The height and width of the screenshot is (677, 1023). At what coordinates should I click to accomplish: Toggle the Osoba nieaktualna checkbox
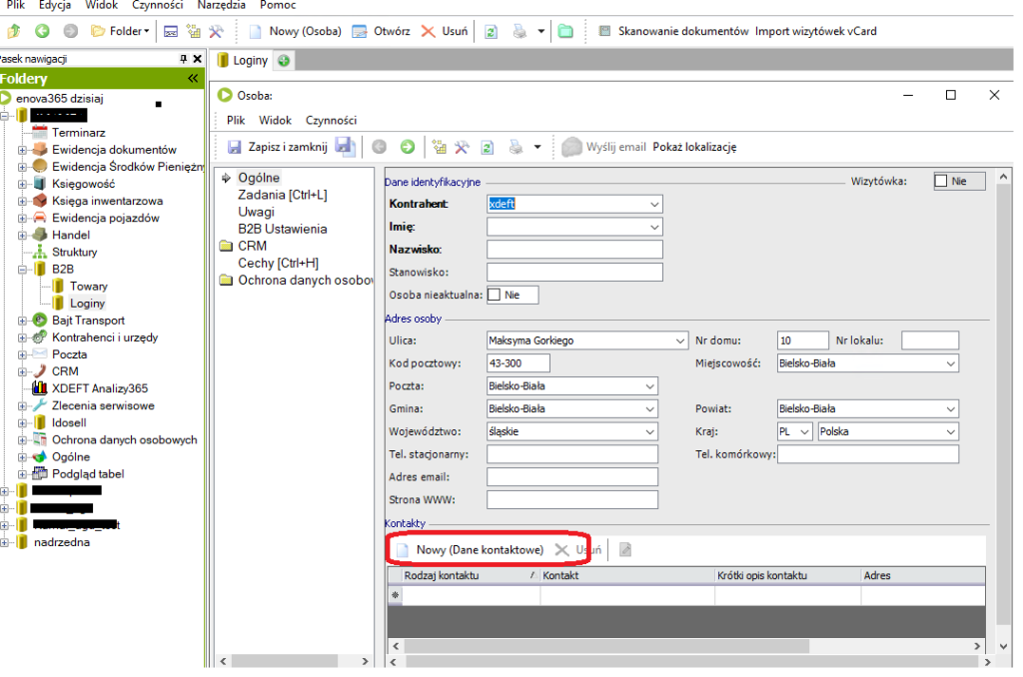click(494, 295)
